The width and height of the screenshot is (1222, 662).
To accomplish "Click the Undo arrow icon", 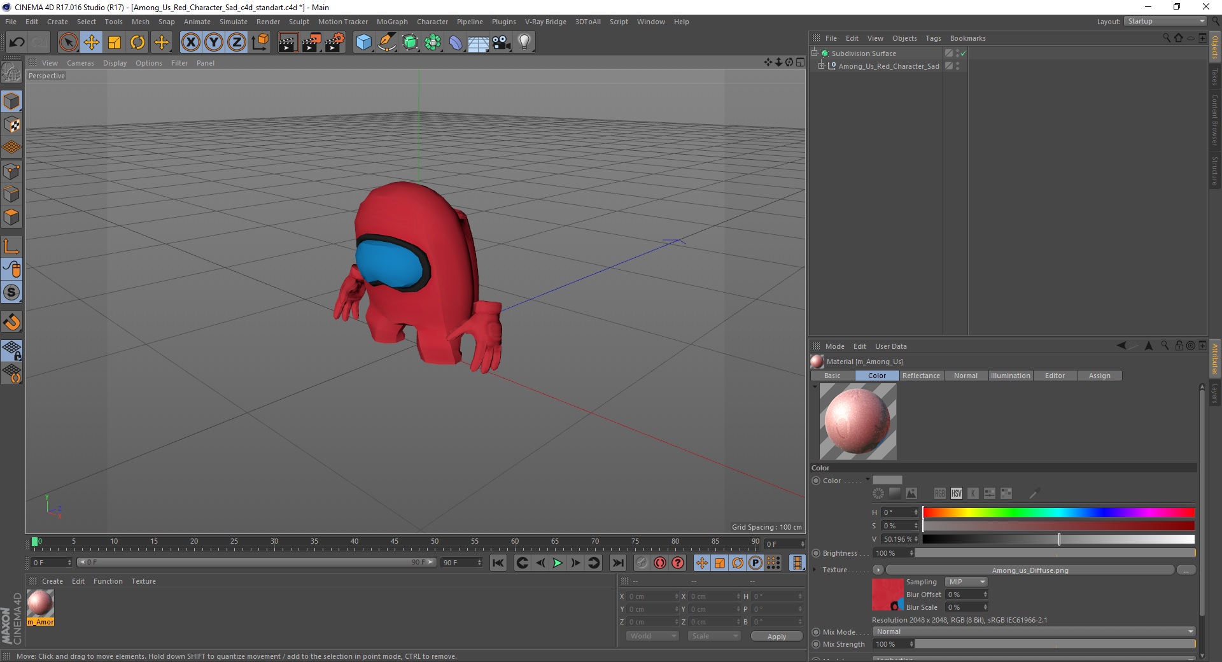I will pos(17,43).
